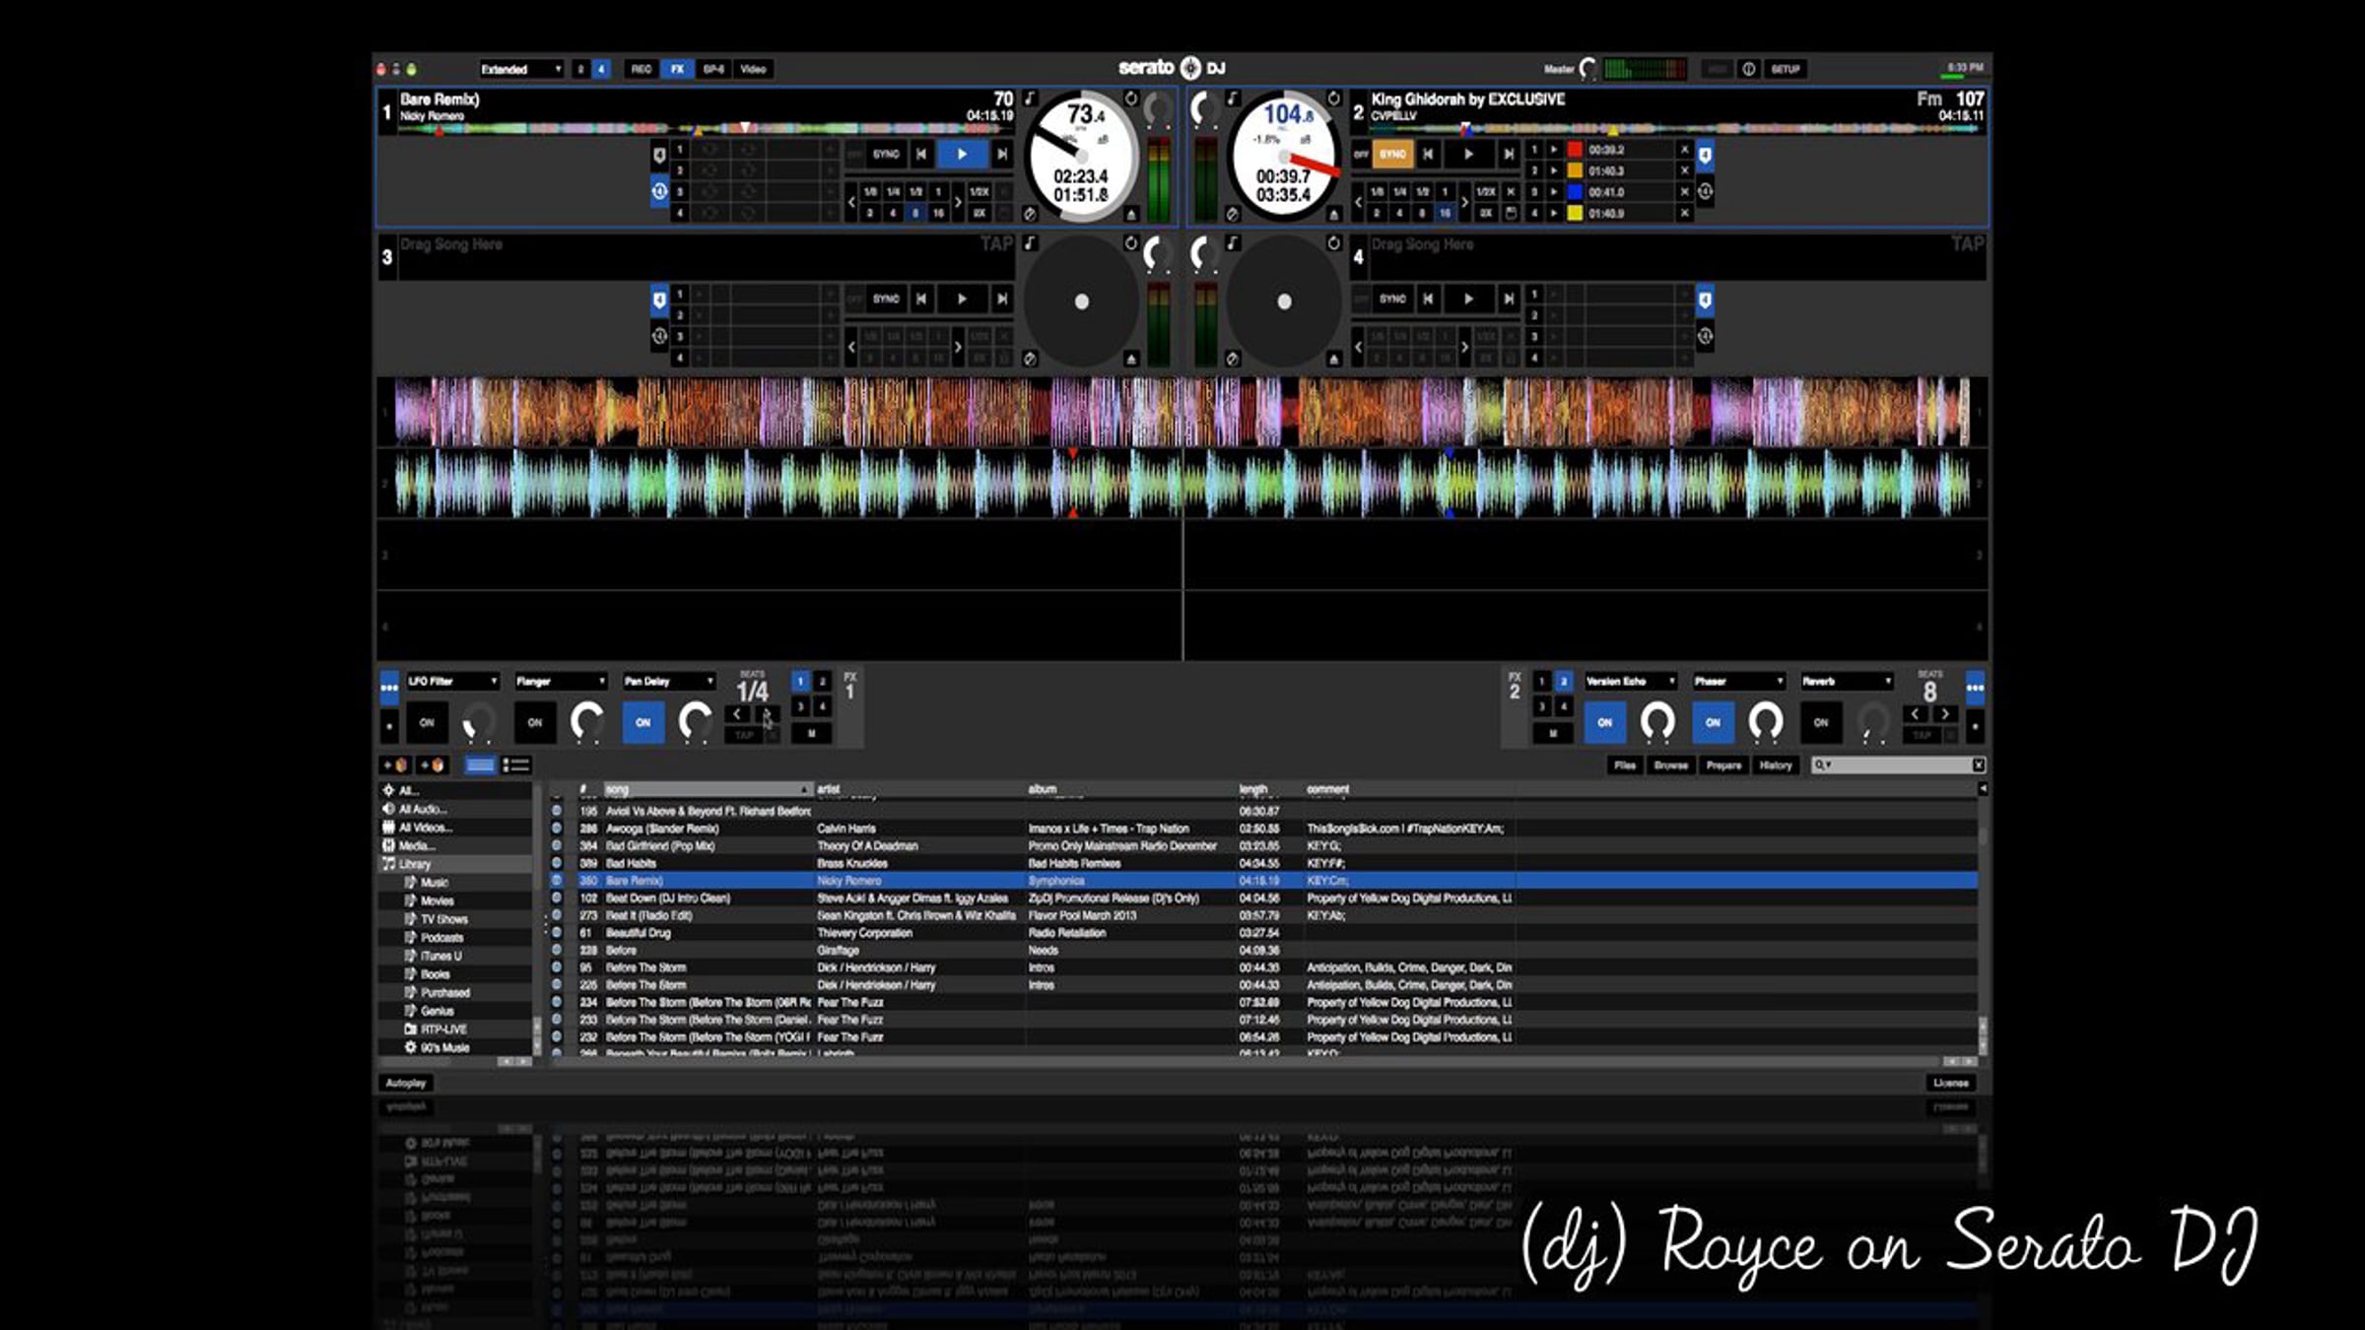The height and width of the screenshot is (1330, 2365).
Task: Open the Extended view mode dropdown
Action: coord(521,69)
